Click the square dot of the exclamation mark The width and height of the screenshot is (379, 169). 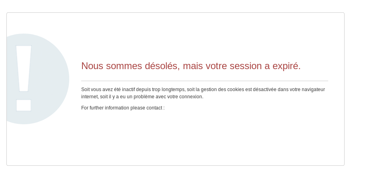coord(24,105)
